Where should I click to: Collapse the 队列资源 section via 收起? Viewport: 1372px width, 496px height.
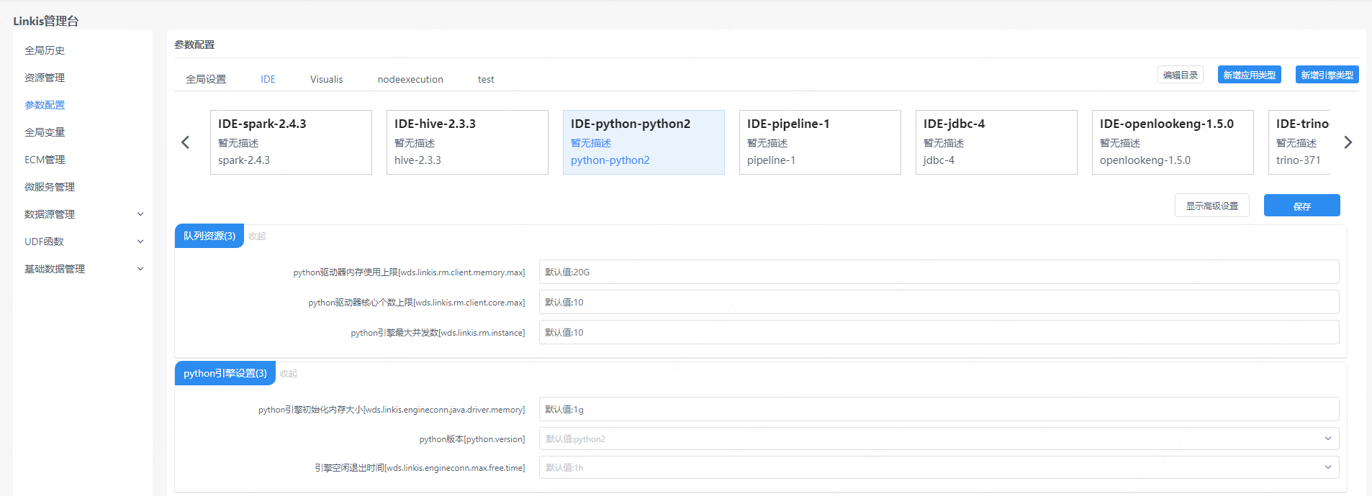pos(257,236)
